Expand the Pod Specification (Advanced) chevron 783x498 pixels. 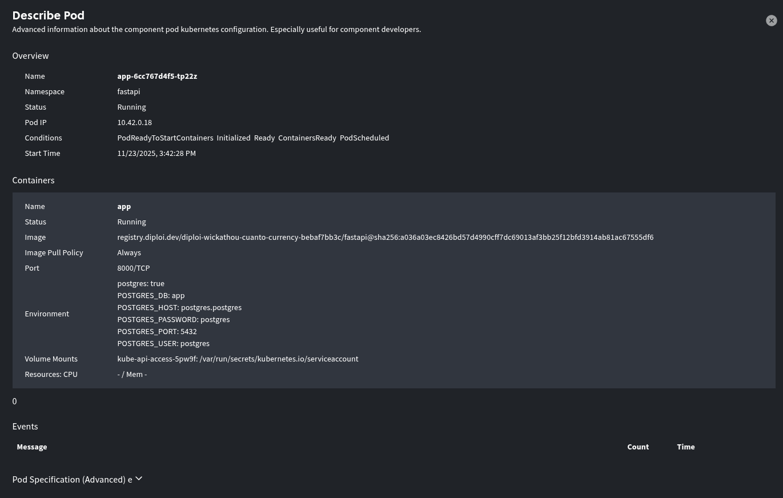click(139, 479)
